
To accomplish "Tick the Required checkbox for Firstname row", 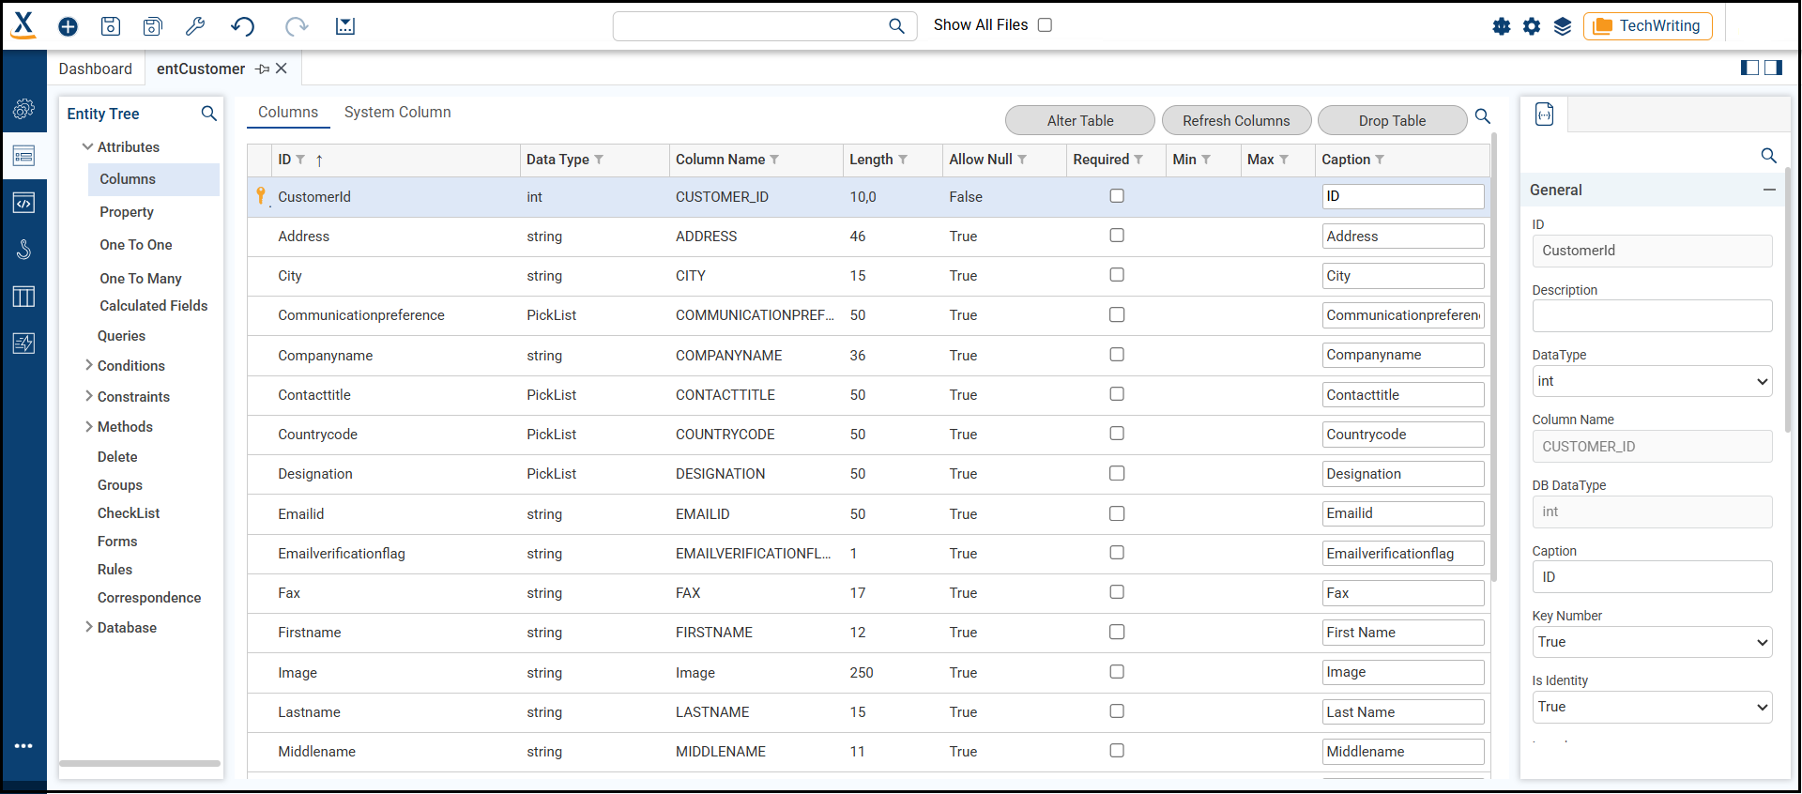I will [1117, 632].
